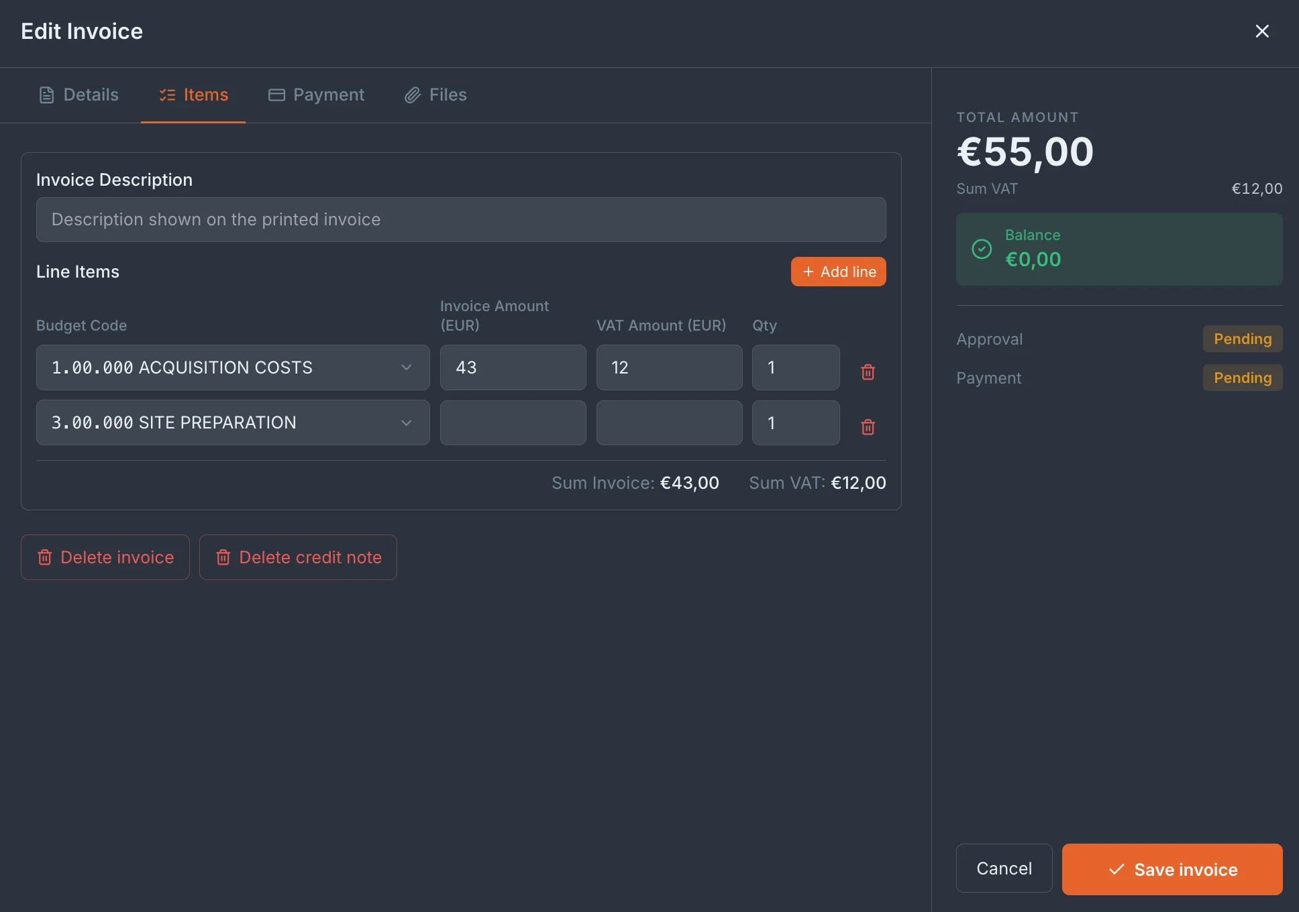1299x912 pixels.
Task: Click the line items Sum VAT €12,00 total
Action: 858,483
